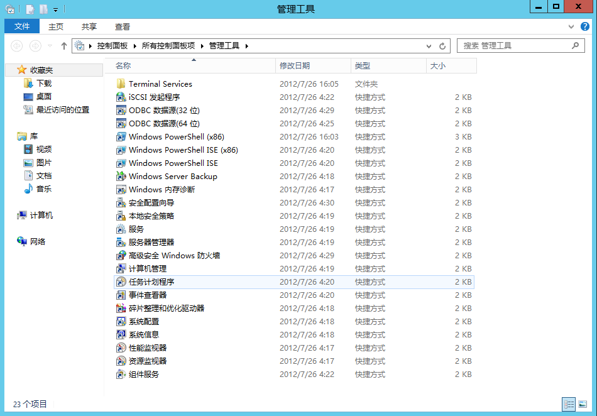Select 库 in the navigation pane
The height and width of the screenshot is (416, 597).
34,136
